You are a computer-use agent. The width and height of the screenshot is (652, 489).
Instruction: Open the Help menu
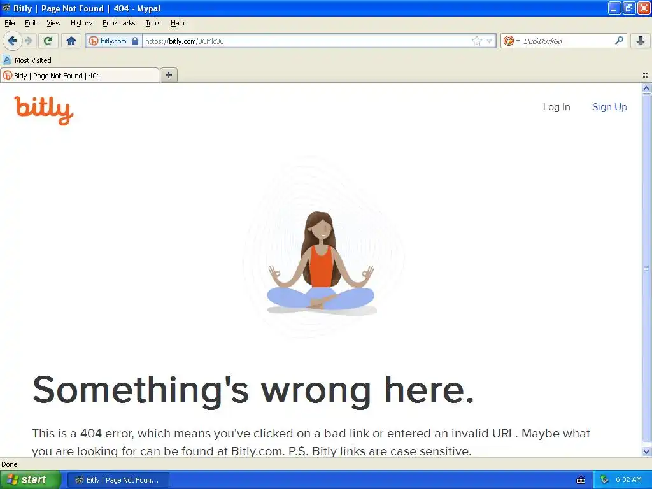pos(177,24)
